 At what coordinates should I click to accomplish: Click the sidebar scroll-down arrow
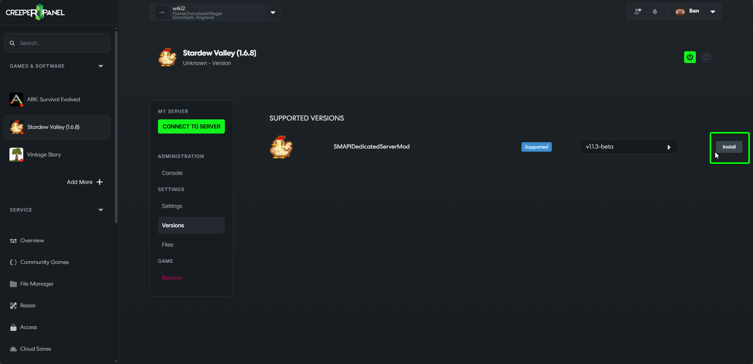(116, 361)
